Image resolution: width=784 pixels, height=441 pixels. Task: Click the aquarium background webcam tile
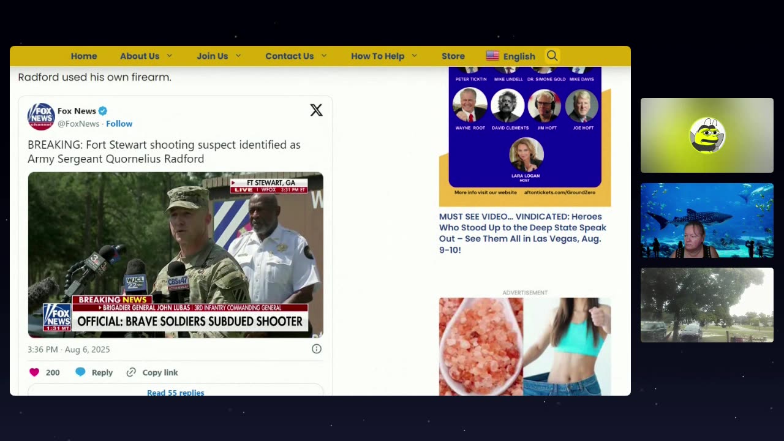(x=707, y=221)
